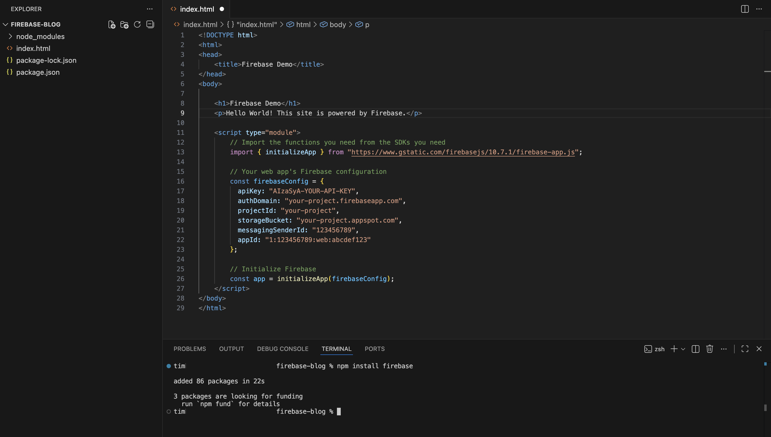The height and width of the screenshot is (437, 771).
Task: Close the terminal panel
Action: (759, 349)
